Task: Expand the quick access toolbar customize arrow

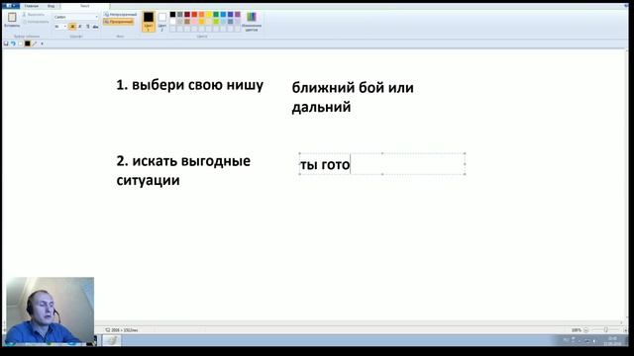Action: point(42,44)
